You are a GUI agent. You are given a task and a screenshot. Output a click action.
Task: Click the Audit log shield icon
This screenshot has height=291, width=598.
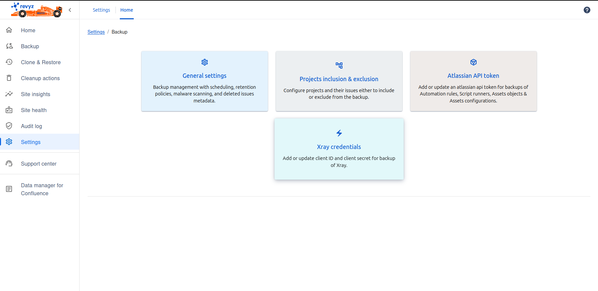(x=9, y=126)
